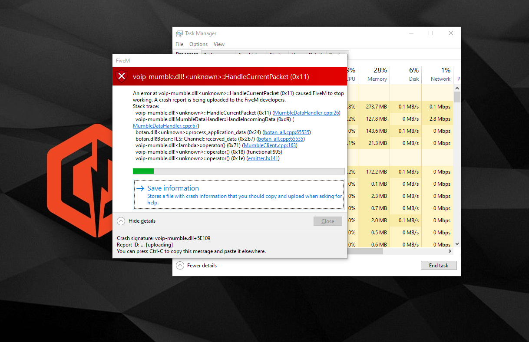
Task: Open the MumbleClient.cpp:163 link
Action: click(270, 145)
